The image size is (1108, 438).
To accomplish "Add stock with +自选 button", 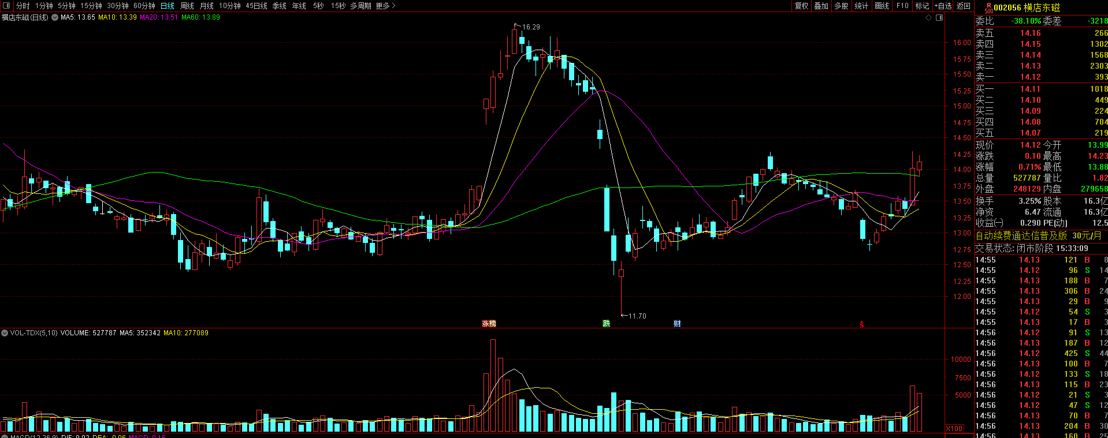I will click(943, 6).
